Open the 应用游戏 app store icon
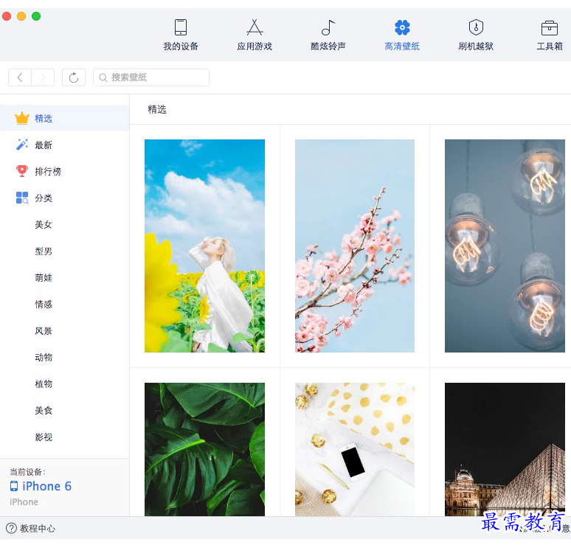 255,27
